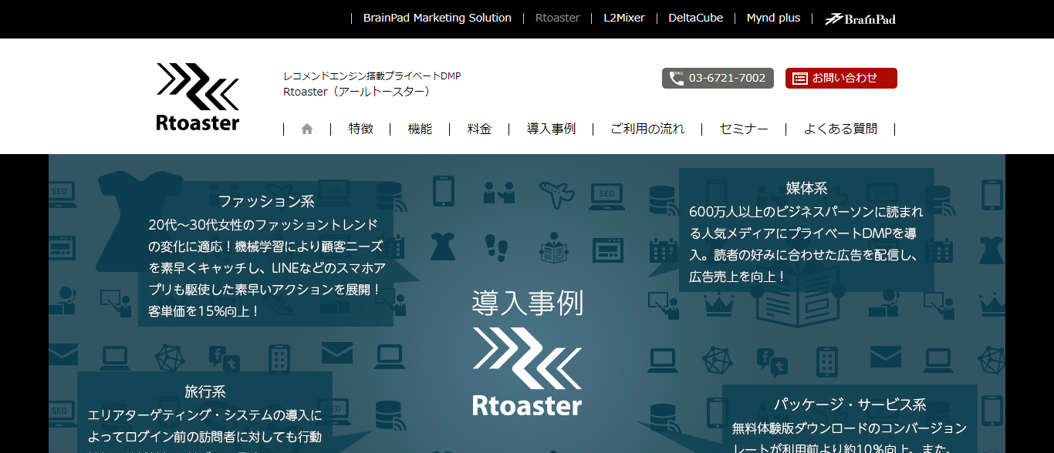Screen dimensions: 1054x453
Task: Select the パッケージ・サービス系 case study heading
Action: 850,404
